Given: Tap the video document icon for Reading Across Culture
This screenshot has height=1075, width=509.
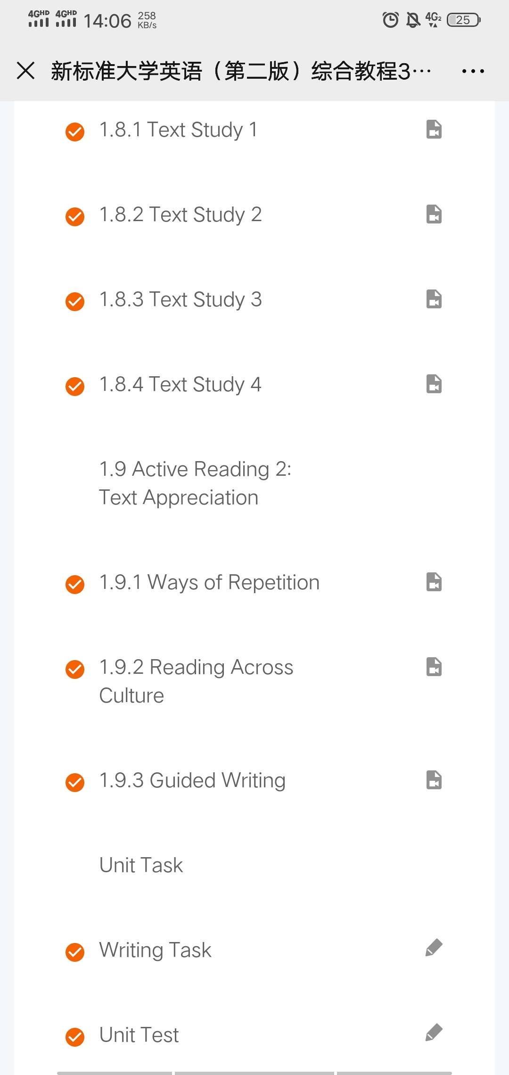Looking at the screenshot, I should click(x=434, y=667).
